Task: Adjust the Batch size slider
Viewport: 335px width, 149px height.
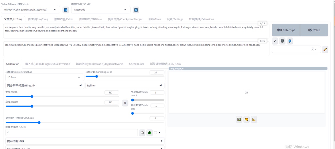Action: [148, 113]
